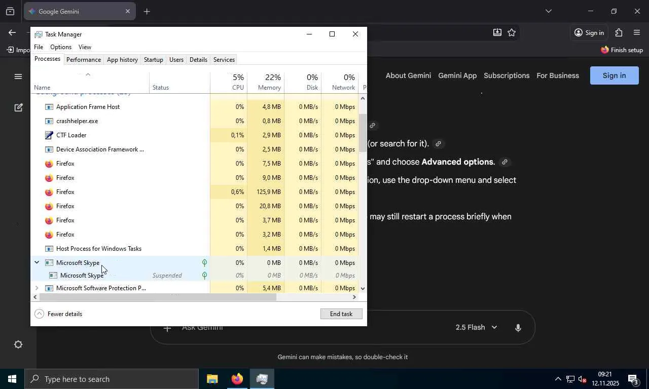Screen dimensions: 649x389
Task: Open a new Firefox tab
Action: (147, 11)
